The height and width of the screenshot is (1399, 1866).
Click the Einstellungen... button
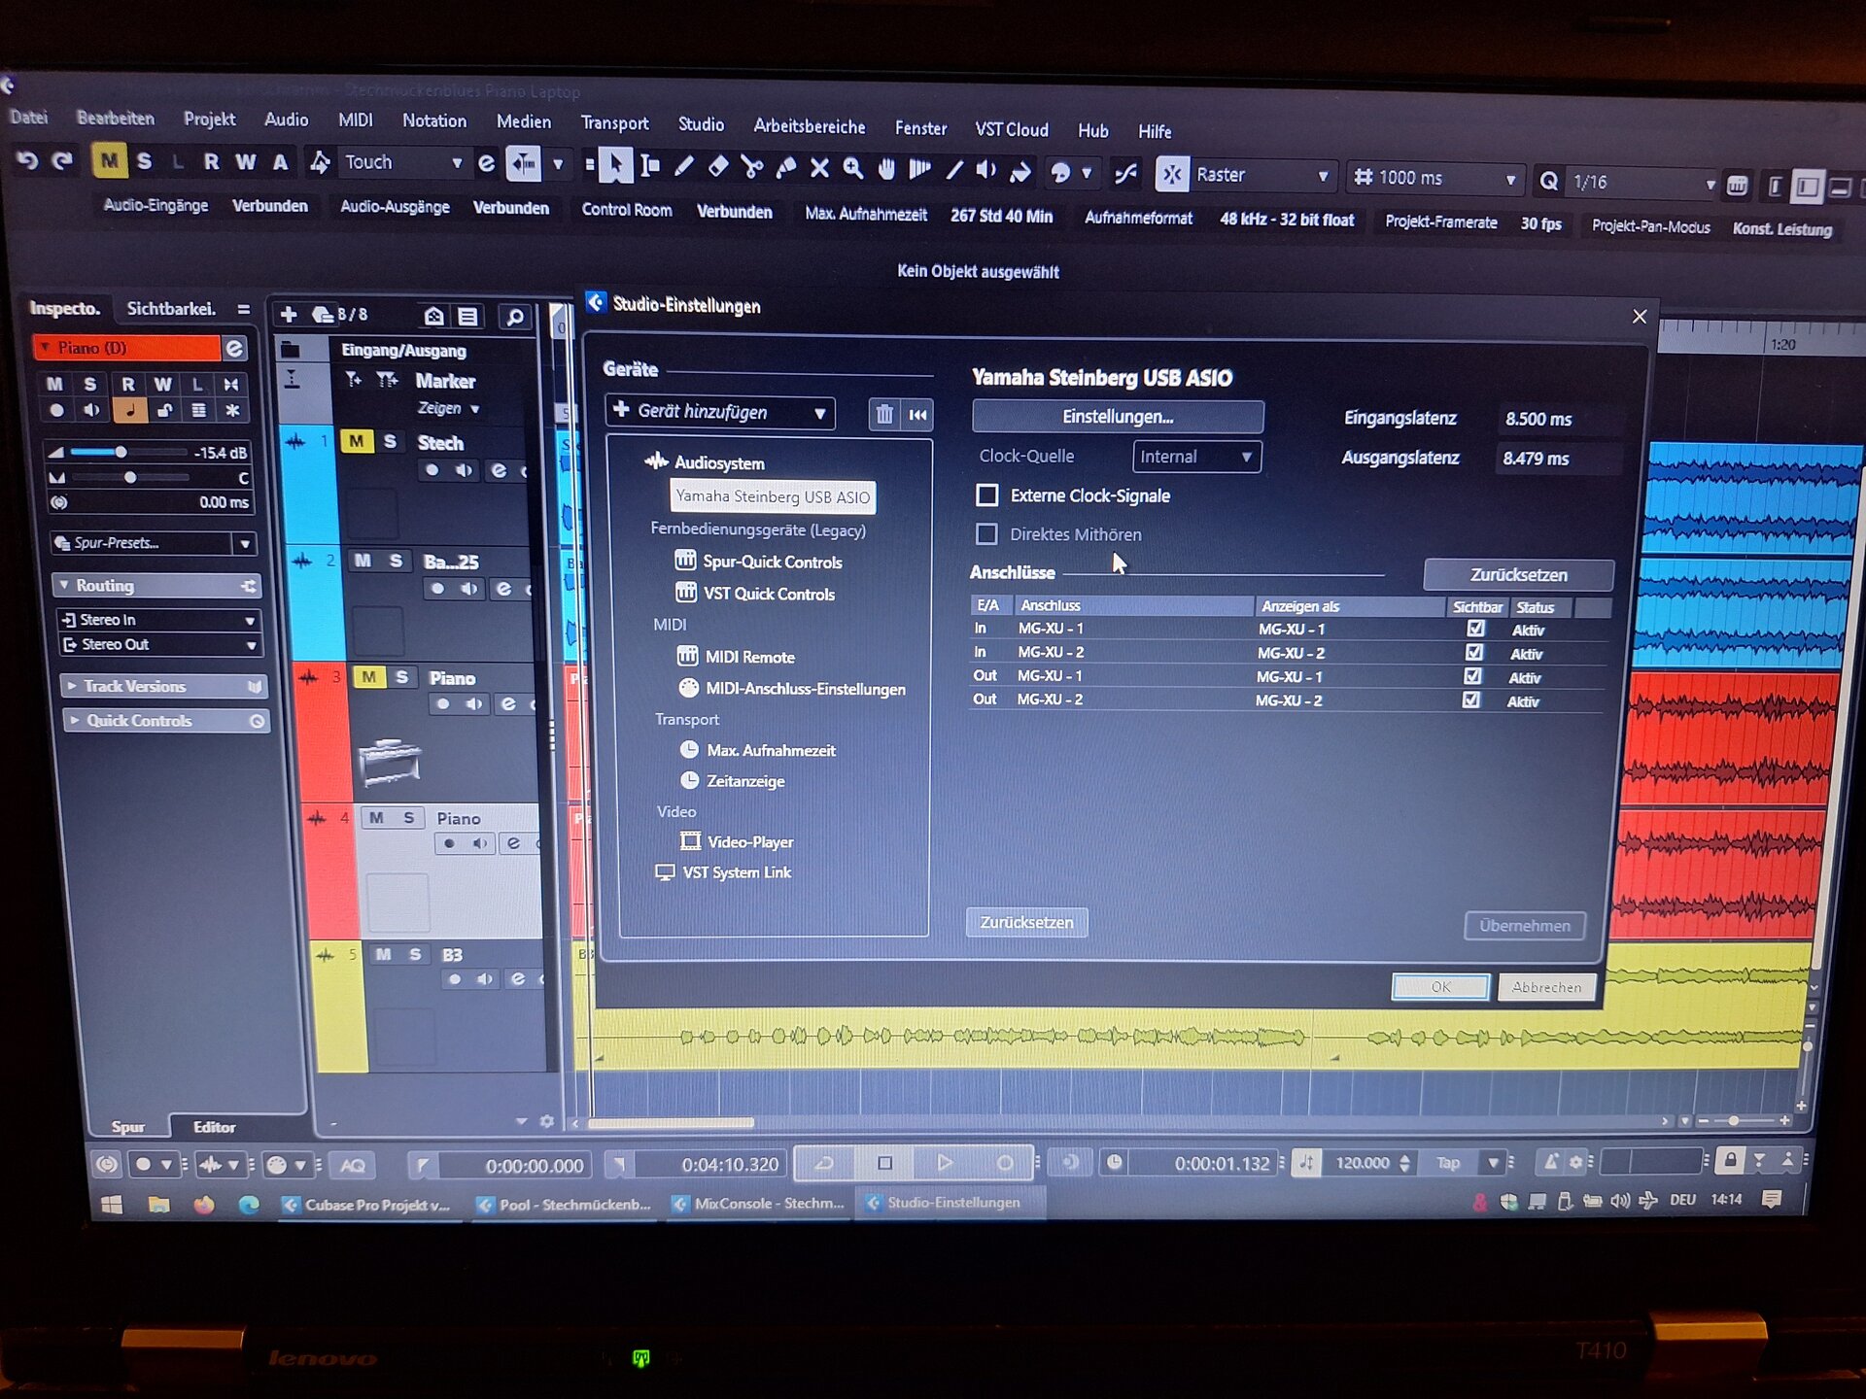pyautogui.click(x=1118, y=417)
